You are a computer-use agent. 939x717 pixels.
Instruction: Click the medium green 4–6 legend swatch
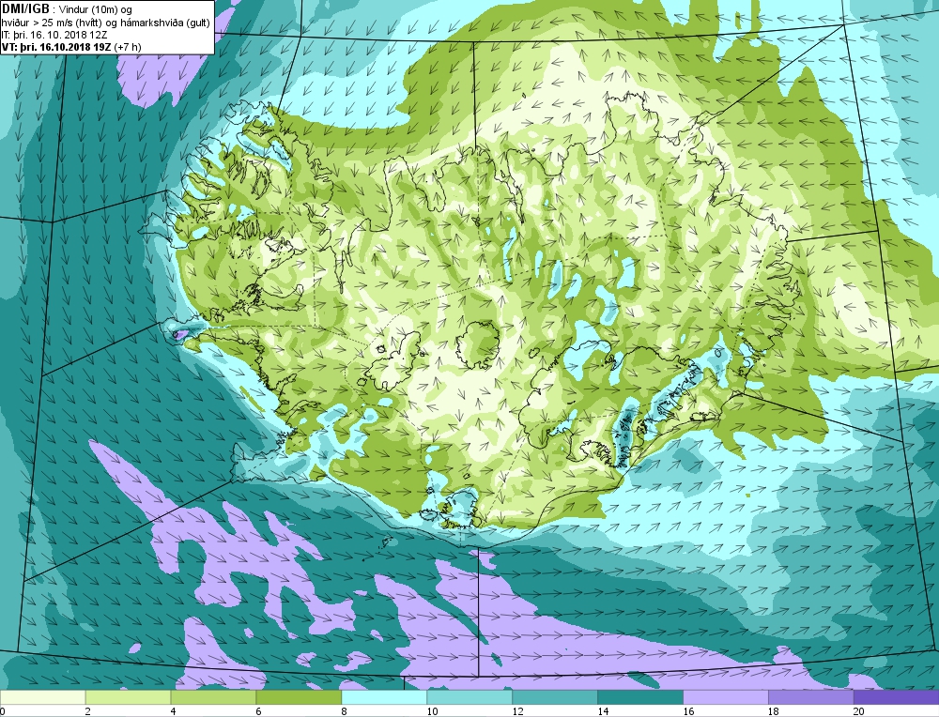coord(213,697)
